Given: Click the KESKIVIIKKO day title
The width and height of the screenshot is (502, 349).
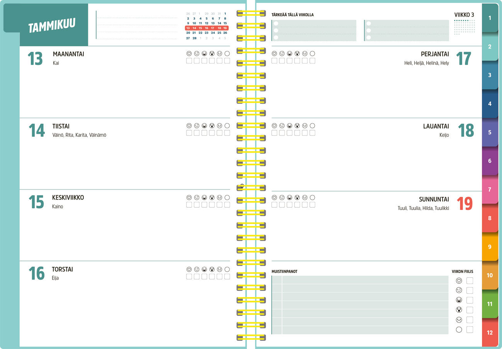Looking at the screenshot, I should (68, 198).
